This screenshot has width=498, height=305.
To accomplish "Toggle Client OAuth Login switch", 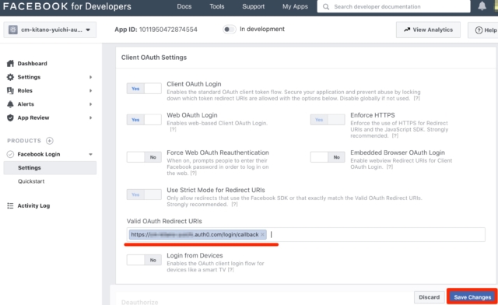I will (x=144, y=89).
